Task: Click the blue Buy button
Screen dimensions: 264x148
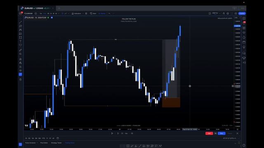Action: pyautogui.click(x=222, y=133)
